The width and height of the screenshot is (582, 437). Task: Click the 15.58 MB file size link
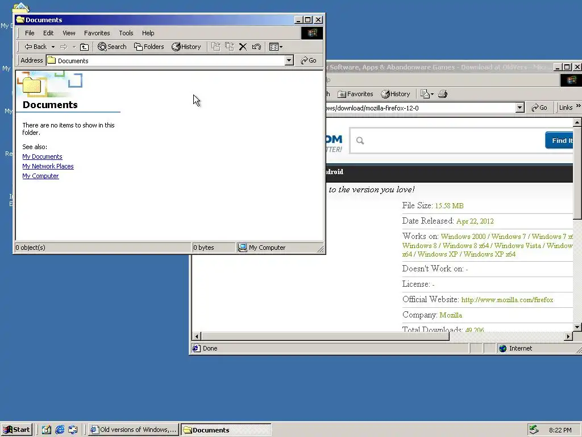pos(449,206)
